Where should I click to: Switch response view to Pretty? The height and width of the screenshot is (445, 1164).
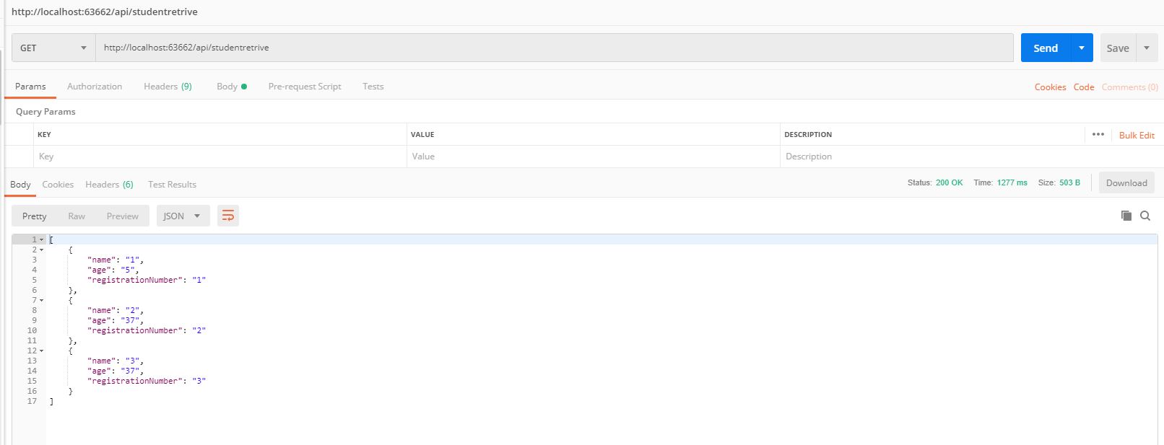pos(34,216)
